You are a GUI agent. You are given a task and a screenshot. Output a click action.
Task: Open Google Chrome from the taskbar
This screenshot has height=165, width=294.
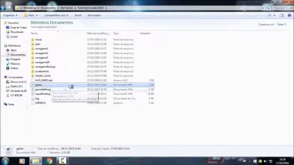coord(49,161)
